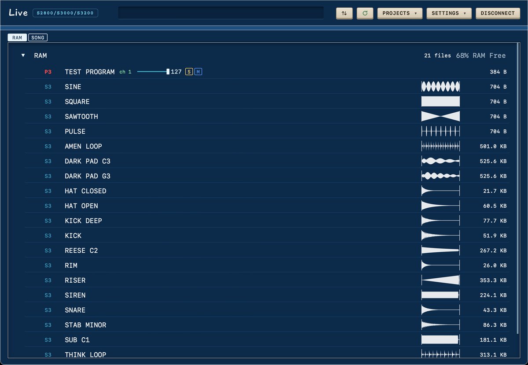Click the DARK PAD G3 waveform thumbnail
This screenshot has height=365, width=528.
pyautogui.click(x=440, y=176)
